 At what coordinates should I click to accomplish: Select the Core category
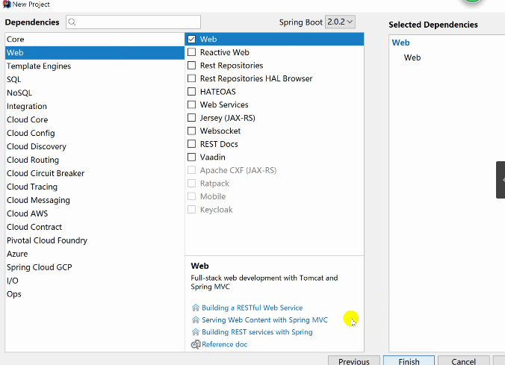pyautogui.click(x=95, y=40)
